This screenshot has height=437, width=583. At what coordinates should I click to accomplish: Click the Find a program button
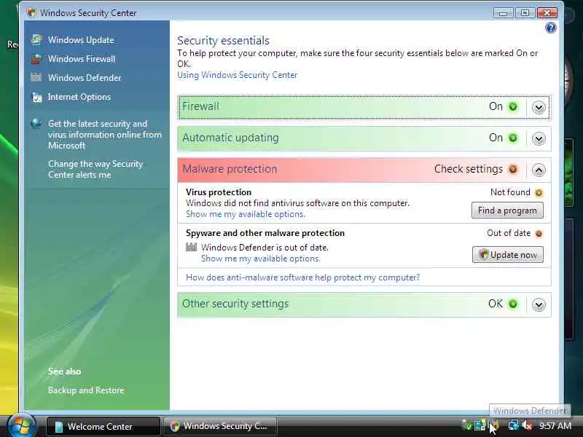[x=507, y=210]
